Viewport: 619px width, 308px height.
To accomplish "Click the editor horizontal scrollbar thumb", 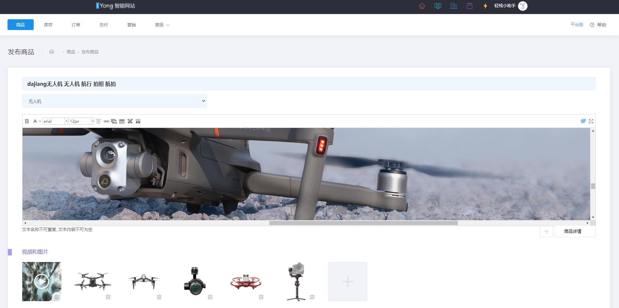I will tap(363, 223).
